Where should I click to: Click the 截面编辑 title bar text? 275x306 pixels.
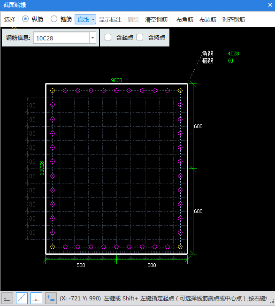(x=15, y=5)
